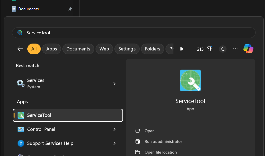Switch to the Documents filter tab
Viewport: 265px width, 156px height.
(78, 49)
